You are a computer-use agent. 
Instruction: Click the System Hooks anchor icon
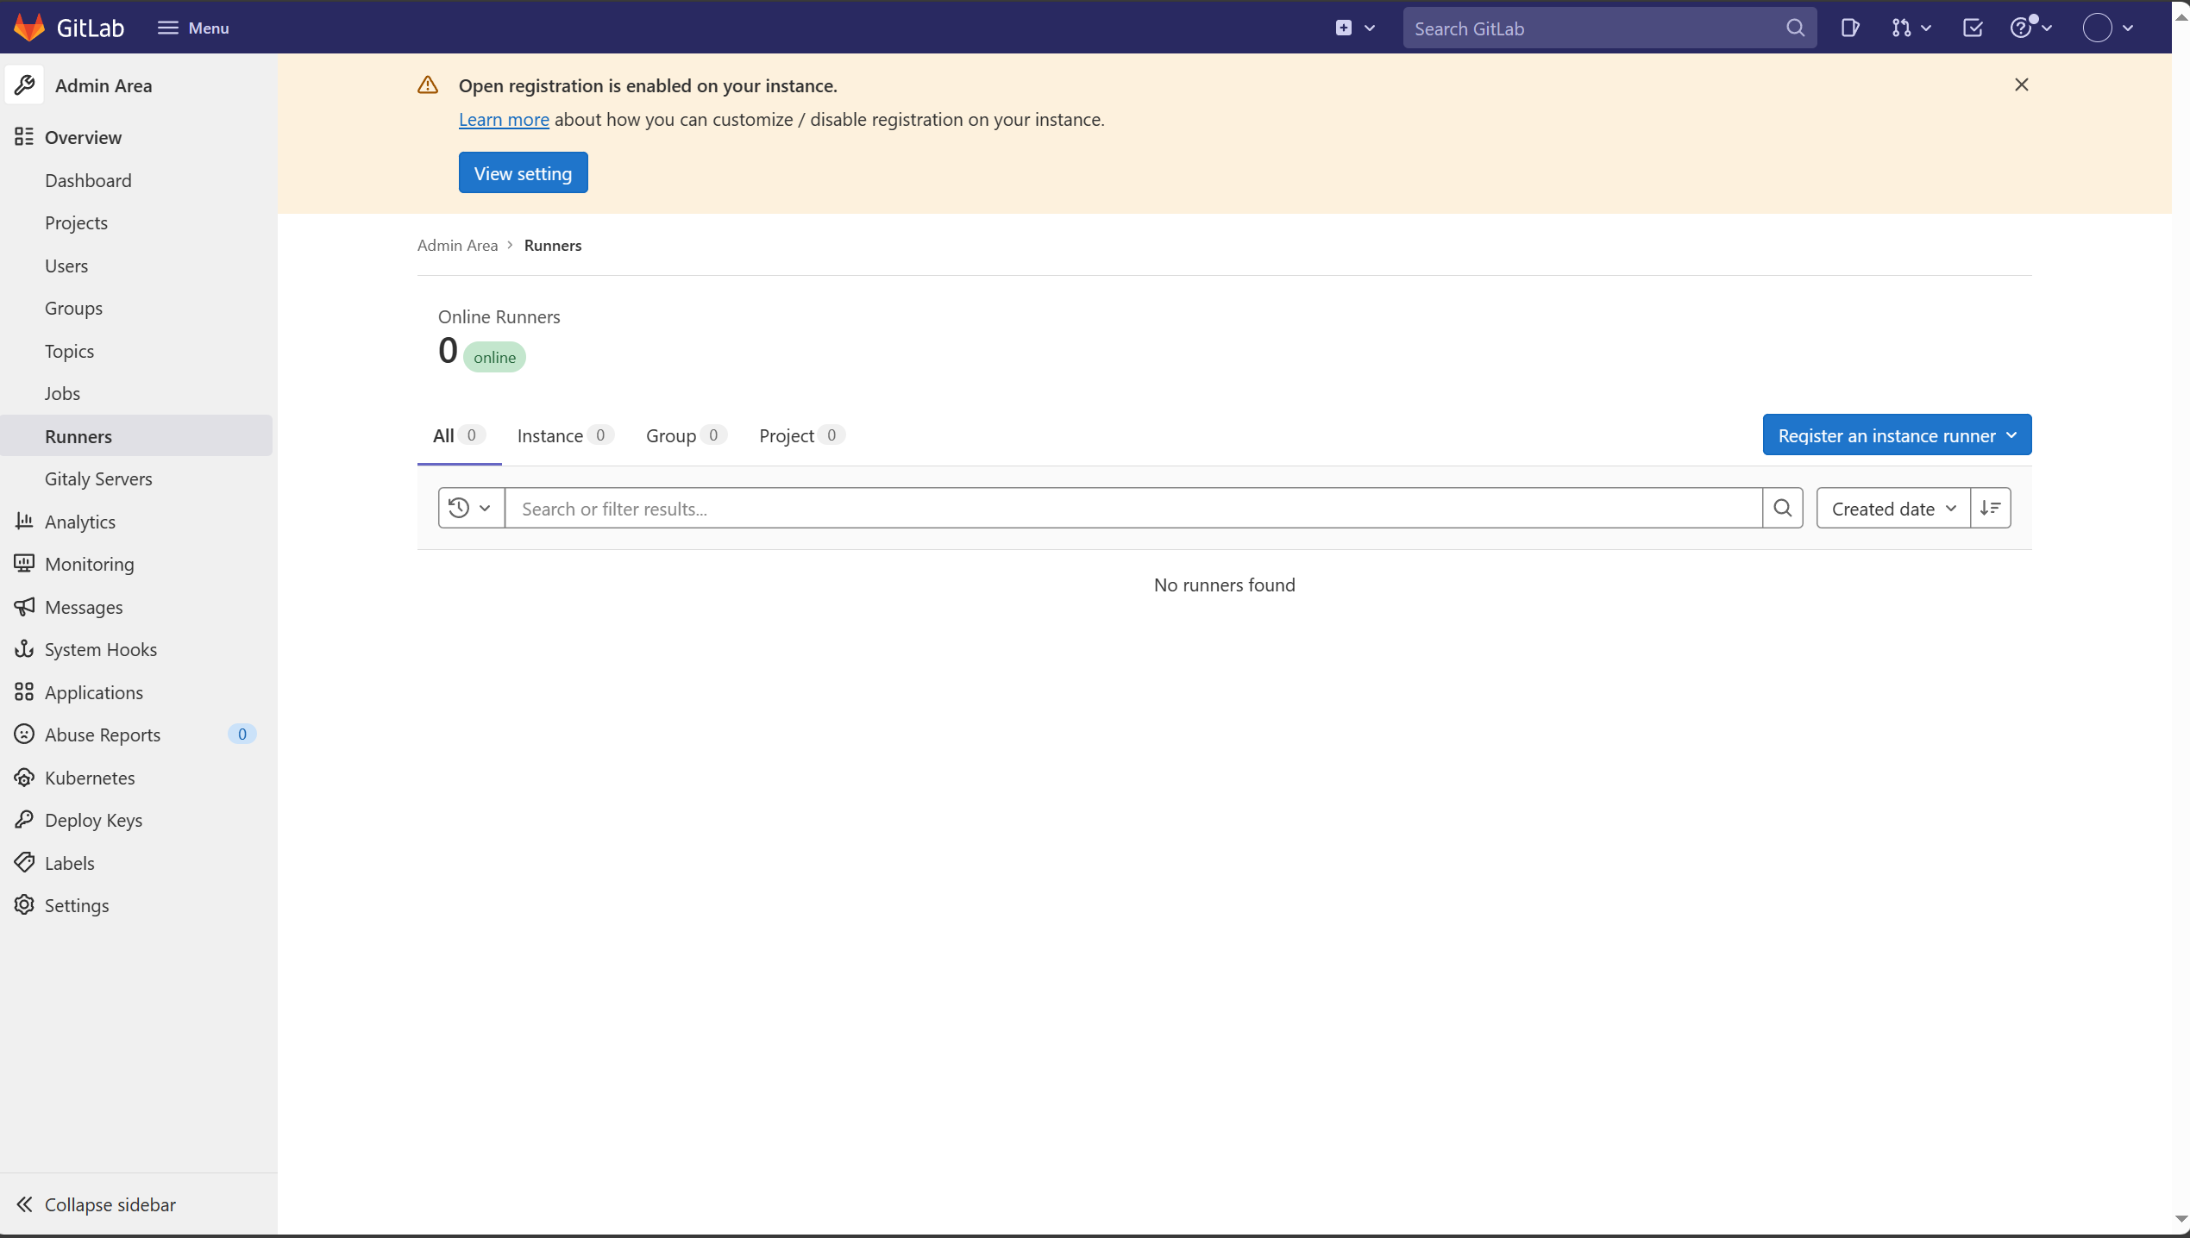click(24, 649)
